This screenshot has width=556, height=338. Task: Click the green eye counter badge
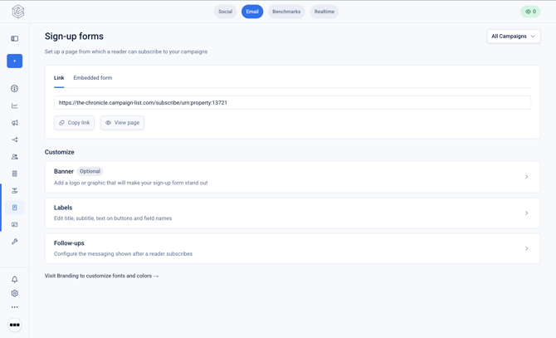coord(530,12)
